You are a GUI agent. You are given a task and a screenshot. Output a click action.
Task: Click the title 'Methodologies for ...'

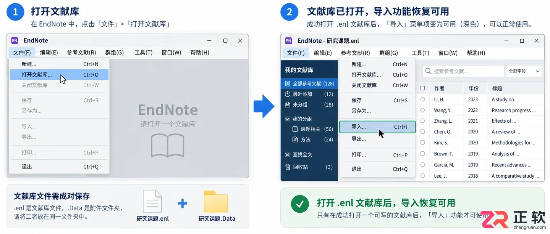click(513, 143)
